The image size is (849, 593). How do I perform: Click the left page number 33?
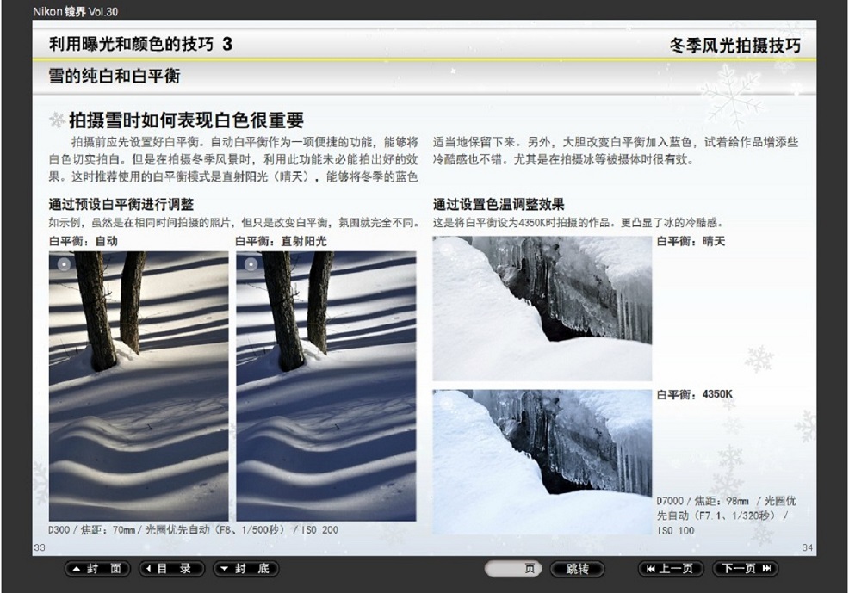[39, 547]
